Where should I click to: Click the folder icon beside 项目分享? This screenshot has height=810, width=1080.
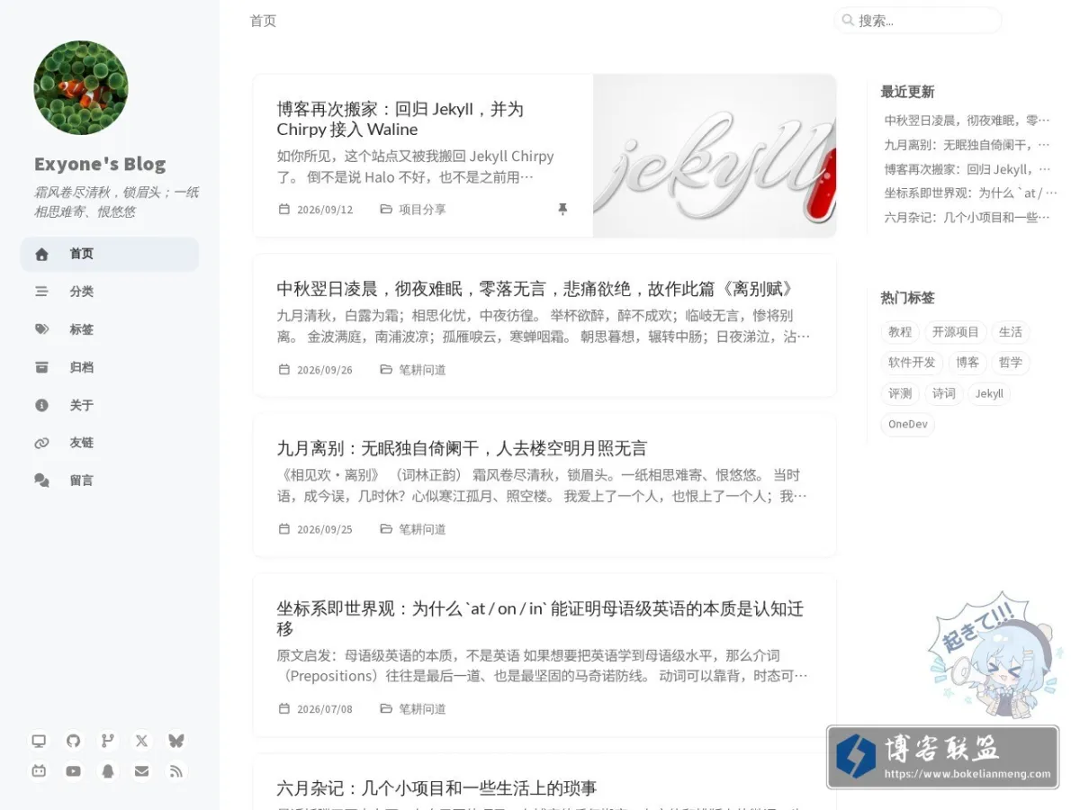click(386, 209)
